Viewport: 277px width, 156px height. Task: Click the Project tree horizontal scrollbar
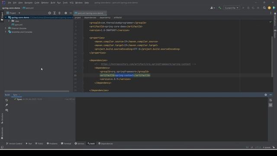[37, 91]
